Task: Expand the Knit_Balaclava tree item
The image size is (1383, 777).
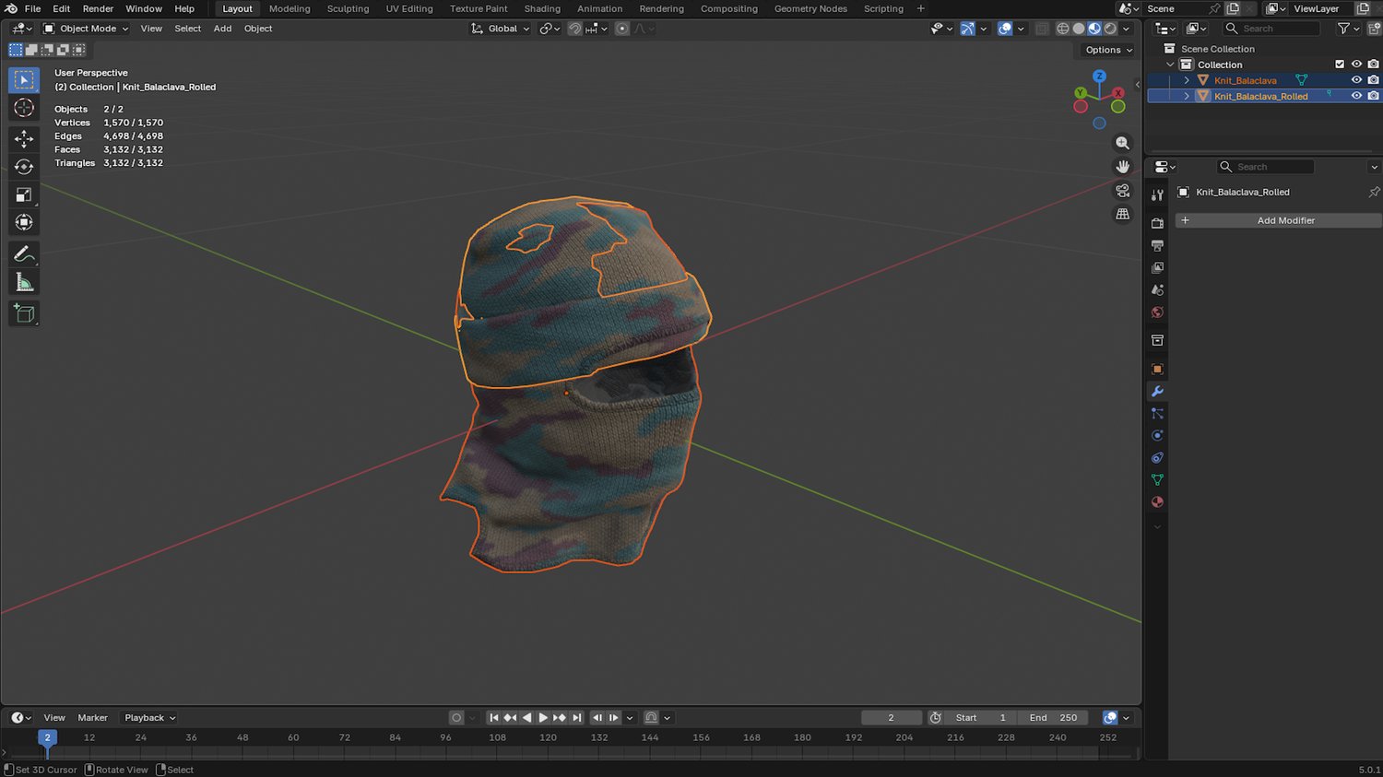Action: pos(1187,80)
